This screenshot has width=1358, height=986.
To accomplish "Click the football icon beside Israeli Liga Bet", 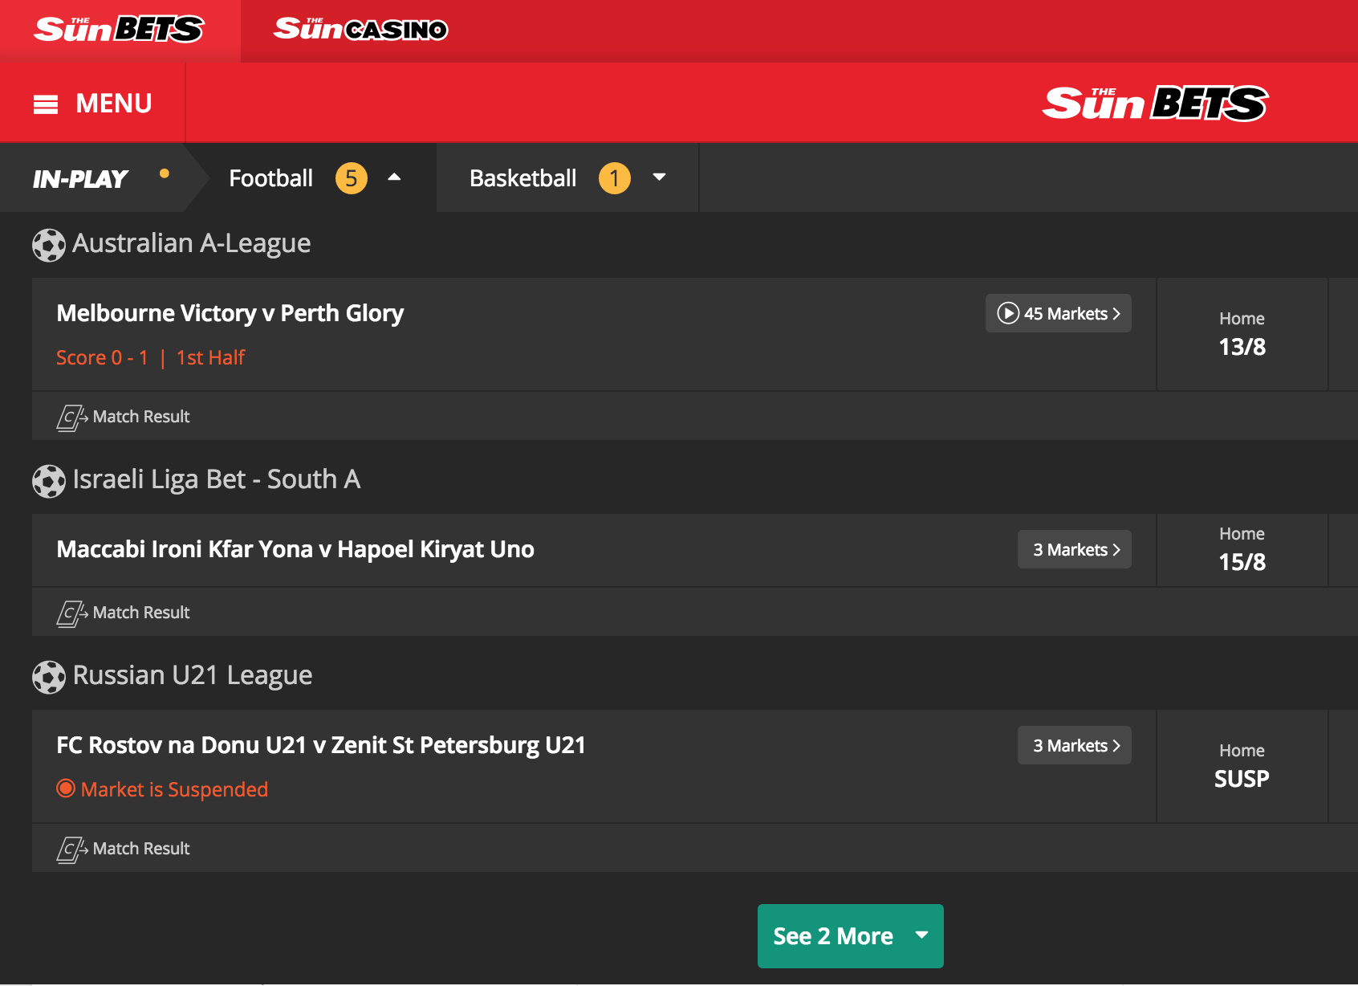I will [49, 482].
